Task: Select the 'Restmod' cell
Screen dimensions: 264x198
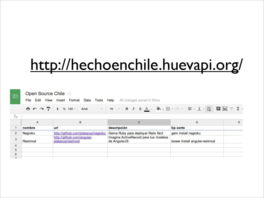Action: point(37,139)
